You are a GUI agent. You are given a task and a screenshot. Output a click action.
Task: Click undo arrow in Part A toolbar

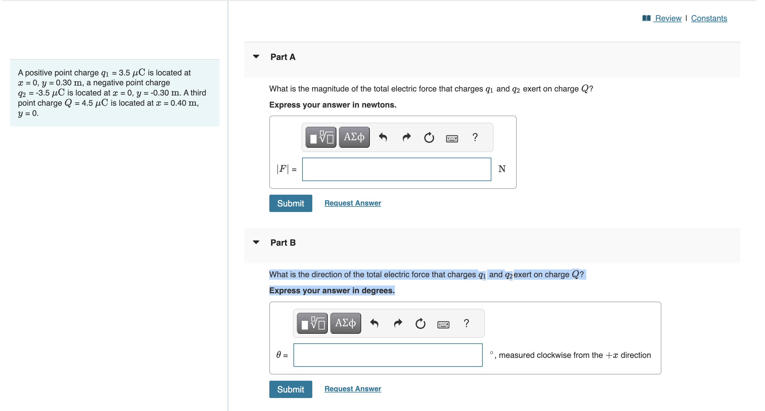coord(383,137)
